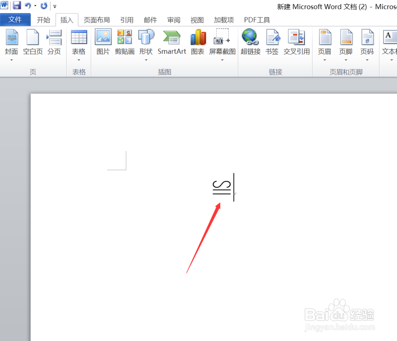This screenshot has height=341, width=397.
Task: Insert a cover page via 封面 icon
Action: coord(12,37)
